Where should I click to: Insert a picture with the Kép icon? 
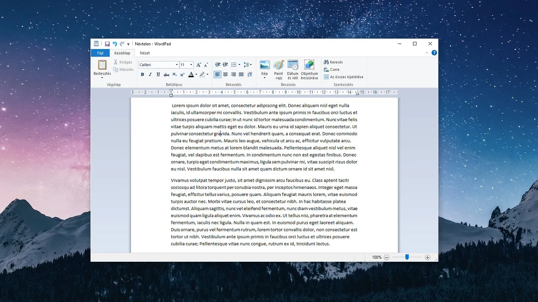[264, 65]
